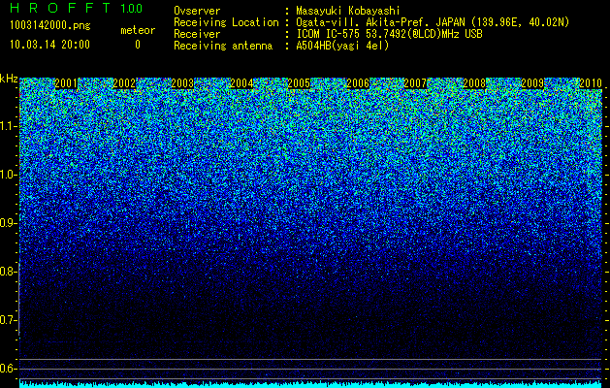Click the 2008 time marker
Image resolution: width=610 pixels, height=388 pixels.
pos(474,83)
